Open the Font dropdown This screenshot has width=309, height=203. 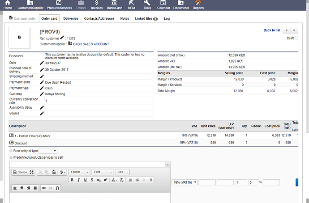tap(103, 172)
